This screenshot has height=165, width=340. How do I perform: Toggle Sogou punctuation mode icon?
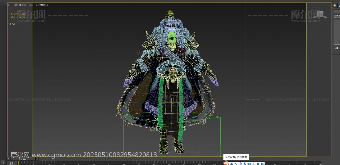tap(236, 164)
